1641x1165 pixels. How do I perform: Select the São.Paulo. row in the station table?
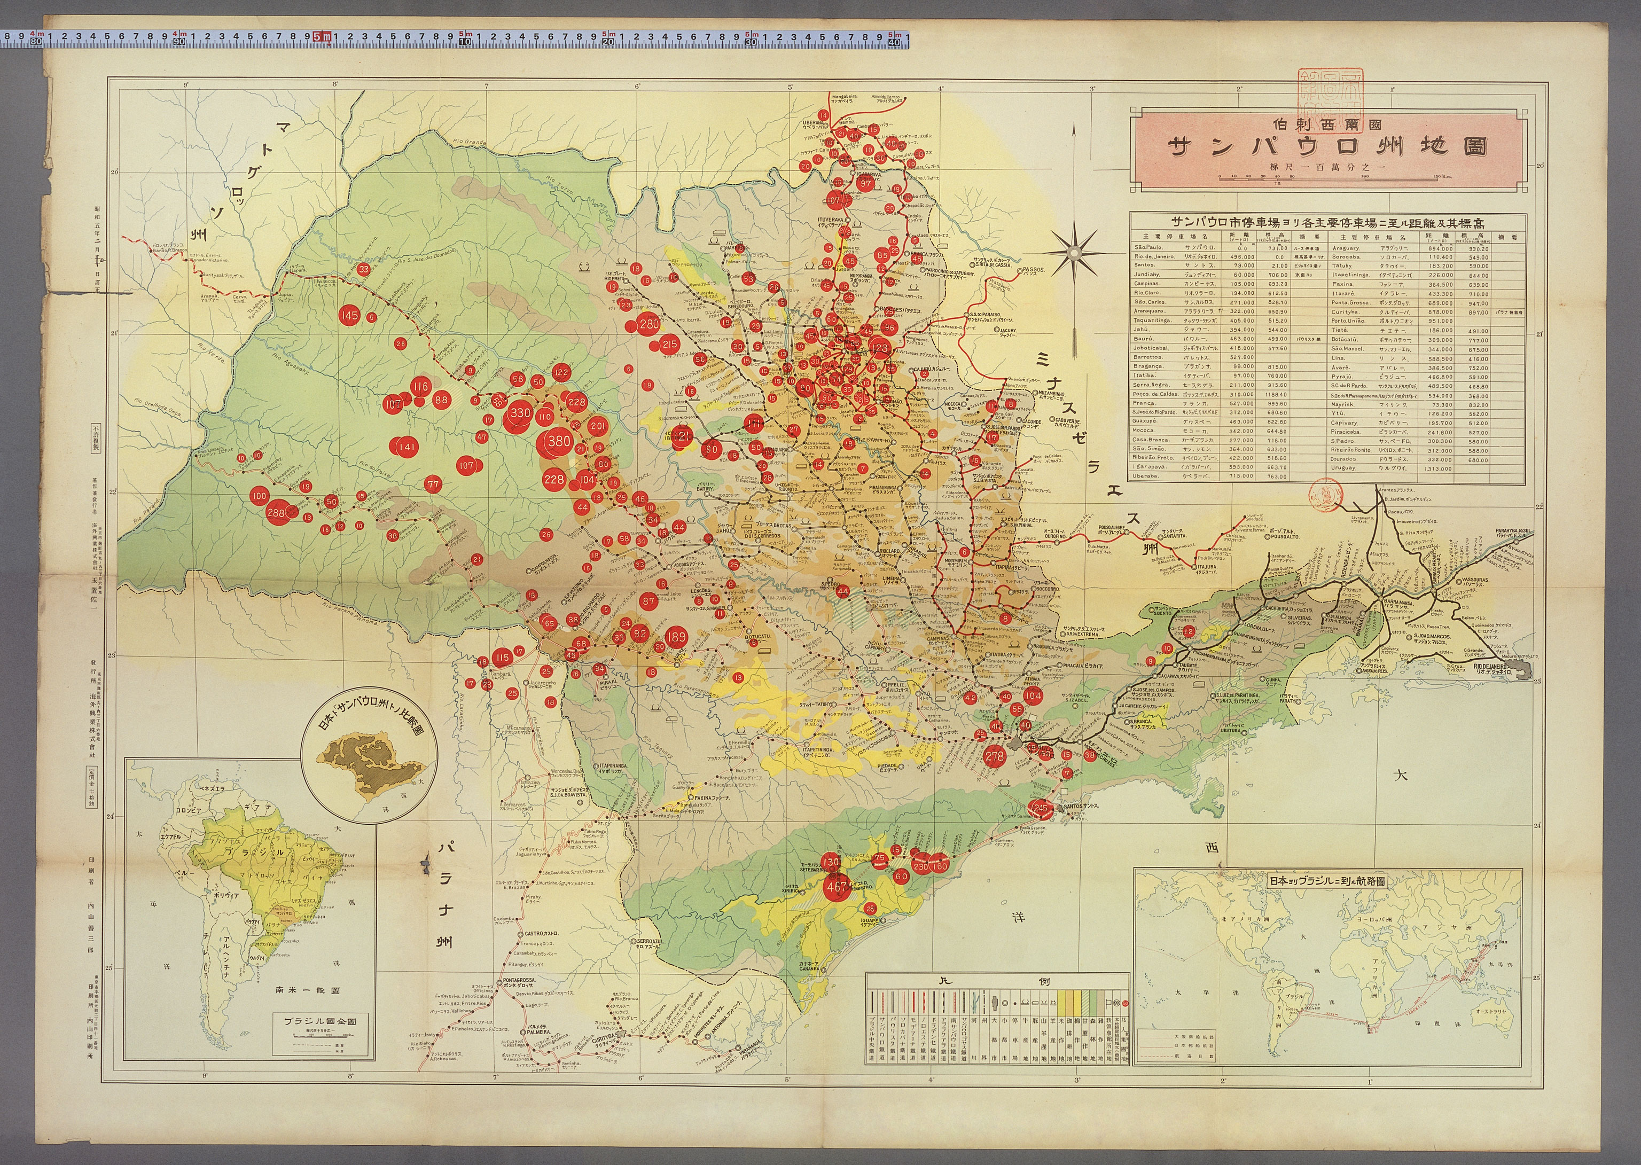pyautogui.click(x=1228, y=247)
